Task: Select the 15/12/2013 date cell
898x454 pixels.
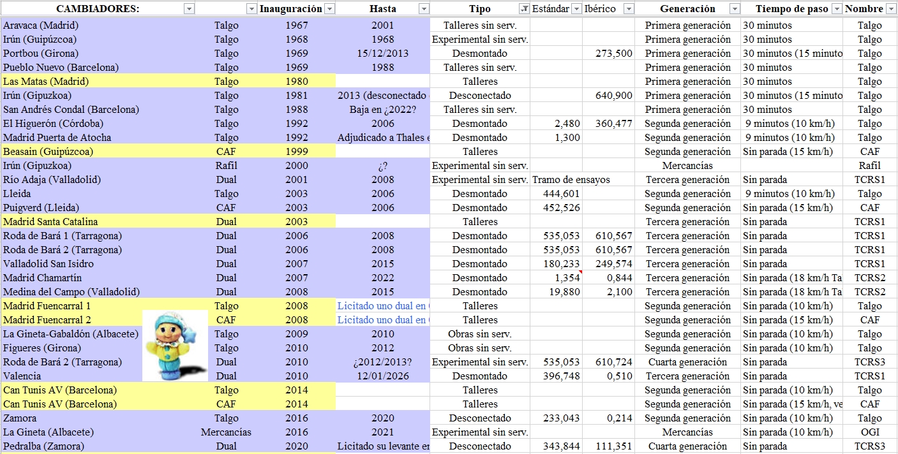Action: tap(382, 54)
